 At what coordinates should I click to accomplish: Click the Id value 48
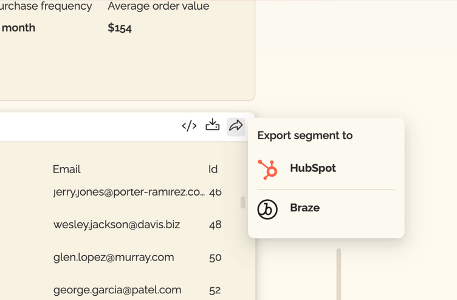click(x=215, y=225)
